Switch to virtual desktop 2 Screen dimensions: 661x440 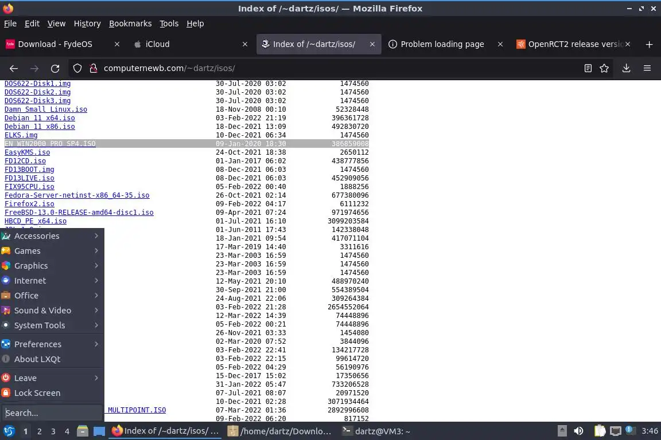point(39,431)
